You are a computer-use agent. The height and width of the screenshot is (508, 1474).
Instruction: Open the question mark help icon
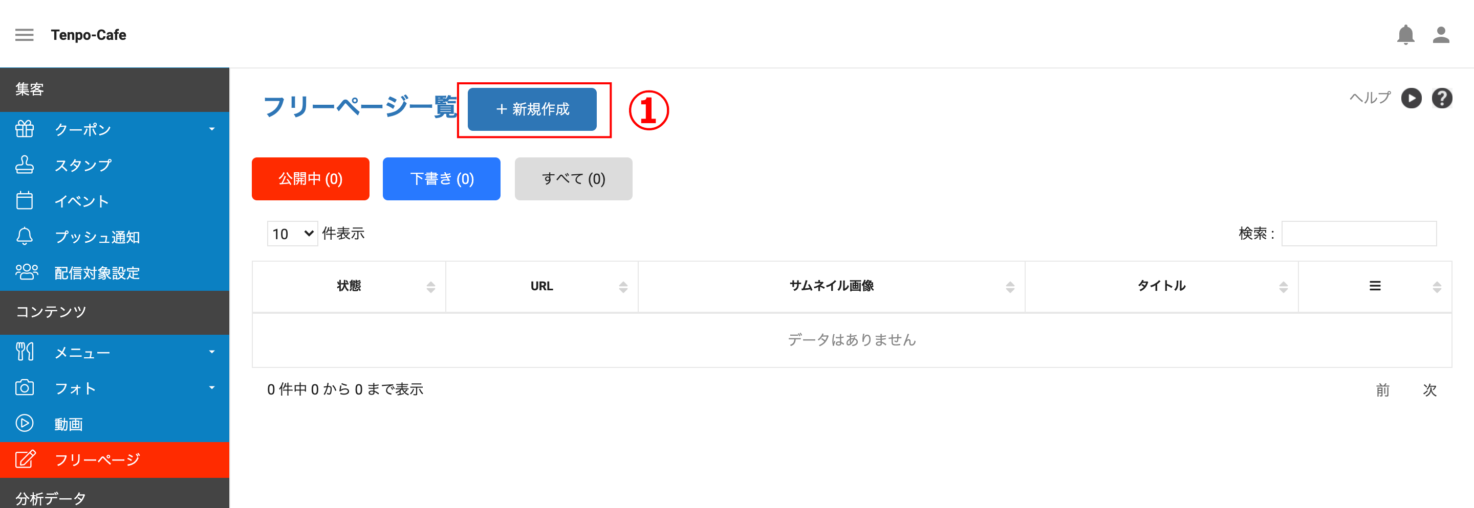(x=1442, y=98)
